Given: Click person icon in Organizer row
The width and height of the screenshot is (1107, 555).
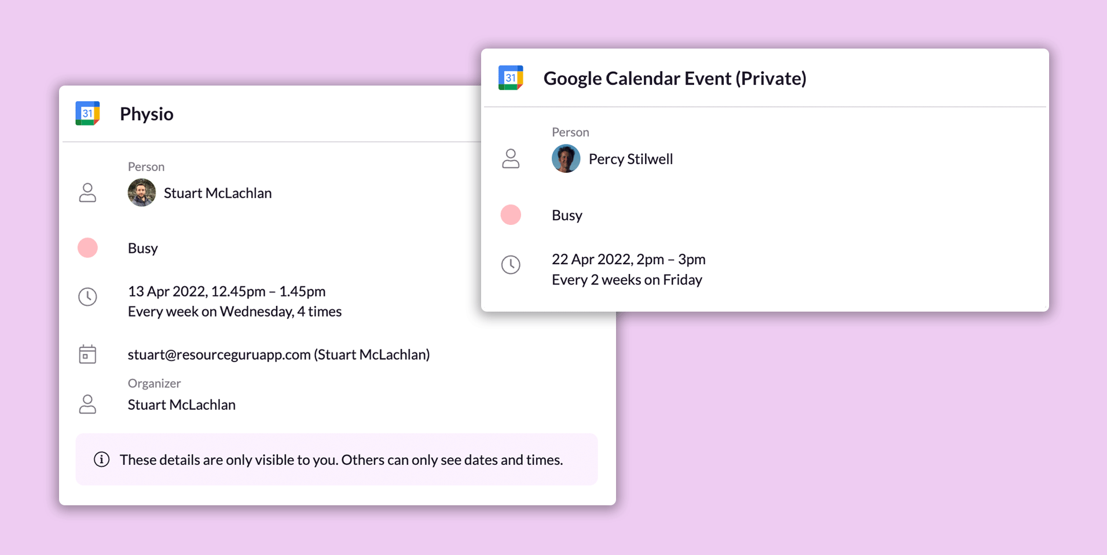Looking at the screenshot, I should pyautogui.click(x=87, y=404).
